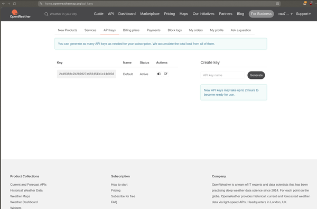
Task: Open Marketplace in top navigation
Action: (150, 14)
